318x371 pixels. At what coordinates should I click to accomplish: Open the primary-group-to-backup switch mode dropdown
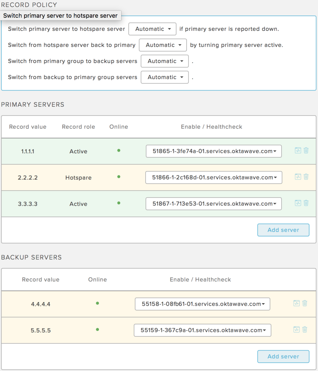point(165,61)
